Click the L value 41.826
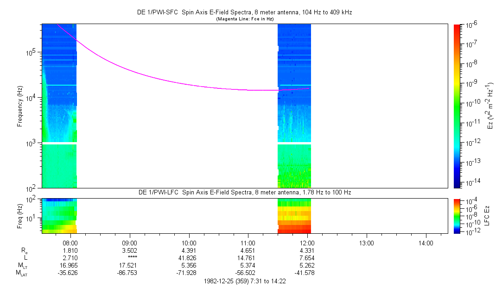This screenshot has height=287, width=502. click(189, 257)
